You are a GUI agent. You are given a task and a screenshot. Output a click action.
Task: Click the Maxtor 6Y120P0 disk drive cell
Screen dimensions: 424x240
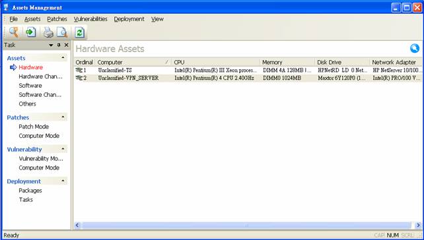coord(342,78)
